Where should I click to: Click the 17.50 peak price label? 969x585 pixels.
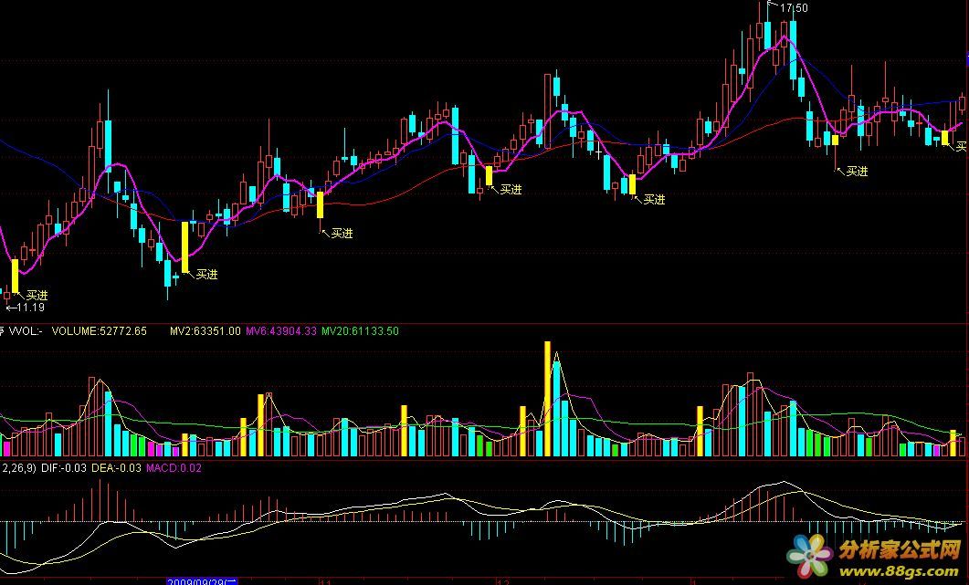(x=794, y=8)
